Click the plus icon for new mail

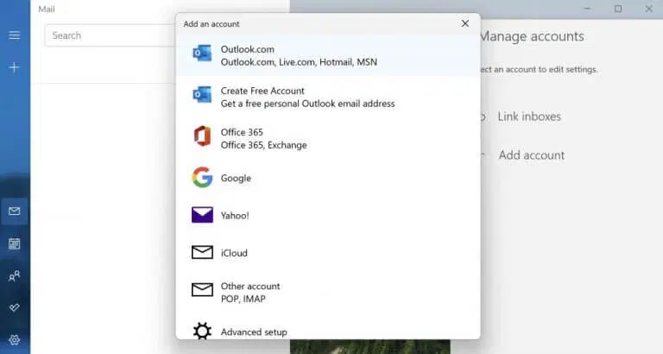click(x=15, y=67)
